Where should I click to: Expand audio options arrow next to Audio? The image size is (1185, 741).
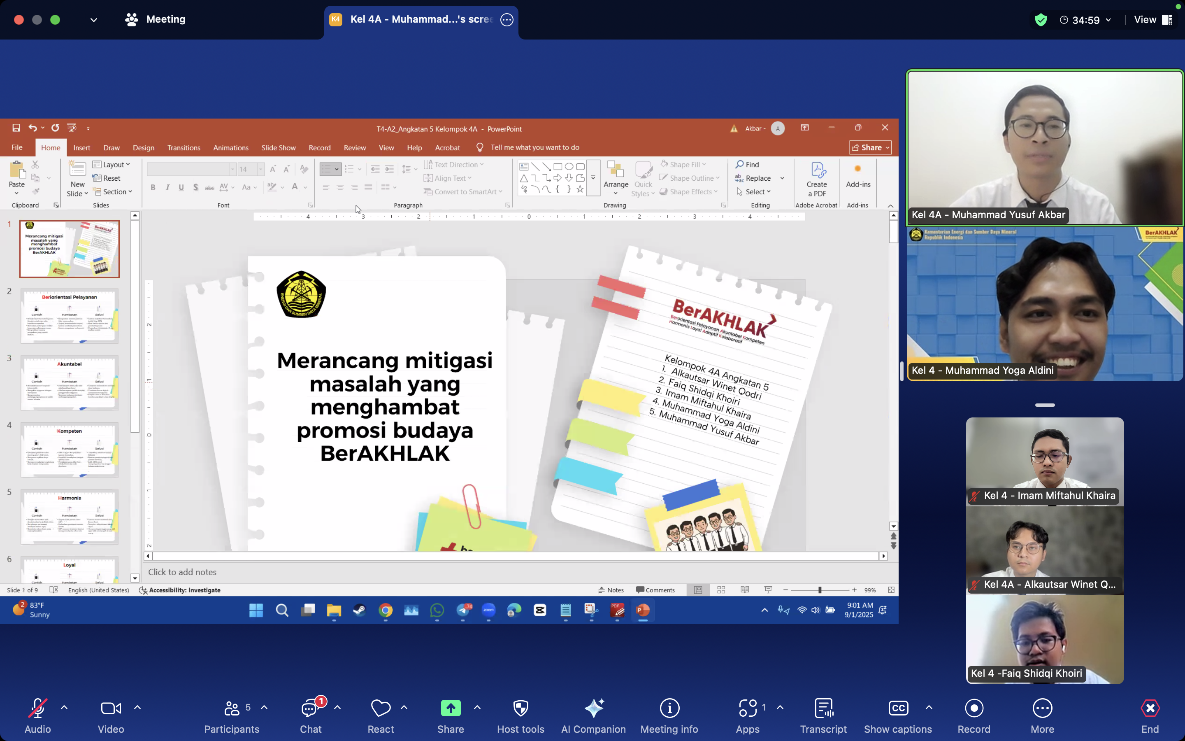64,707
